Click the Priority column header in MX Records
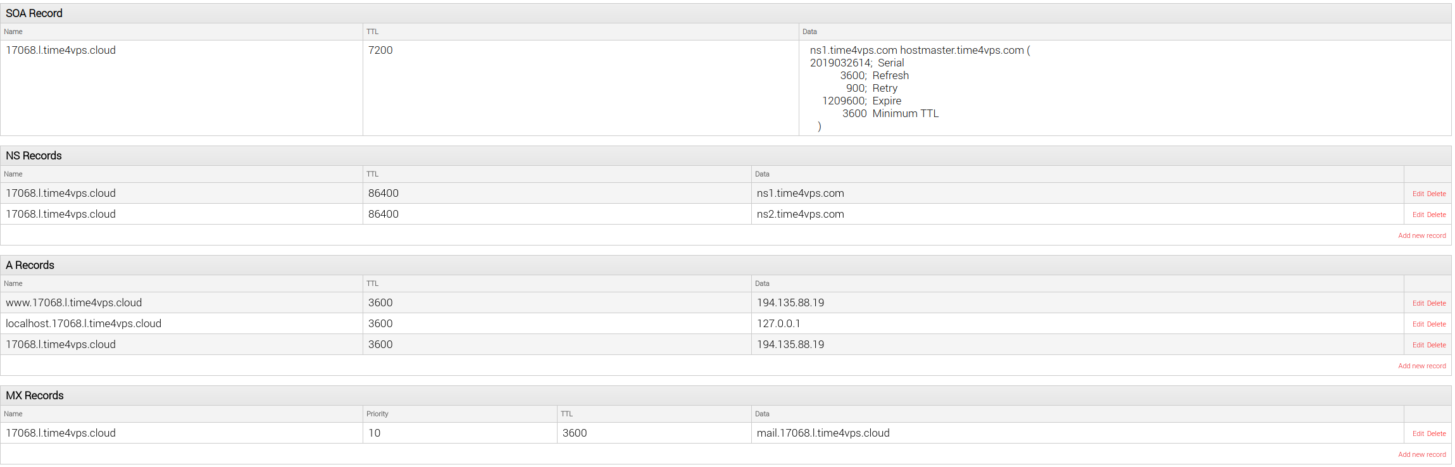 pyautogui.click(x=377, y=414)
